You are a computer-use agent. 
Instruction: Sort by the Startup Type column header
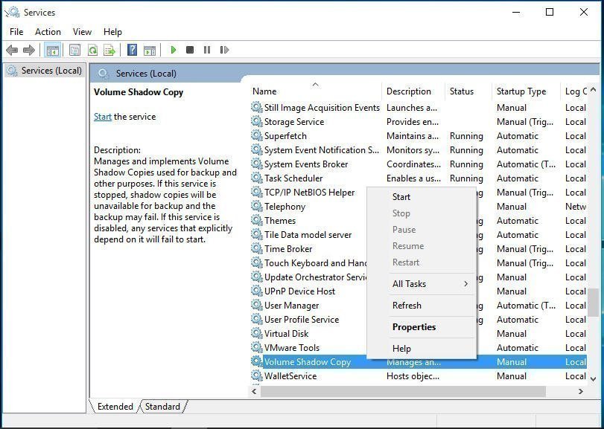[x=521, y=91]
